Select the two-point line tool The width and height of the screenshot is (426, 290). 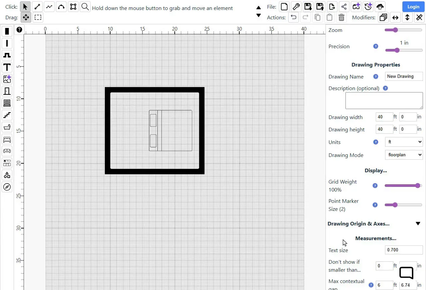[x=37, y=7]
